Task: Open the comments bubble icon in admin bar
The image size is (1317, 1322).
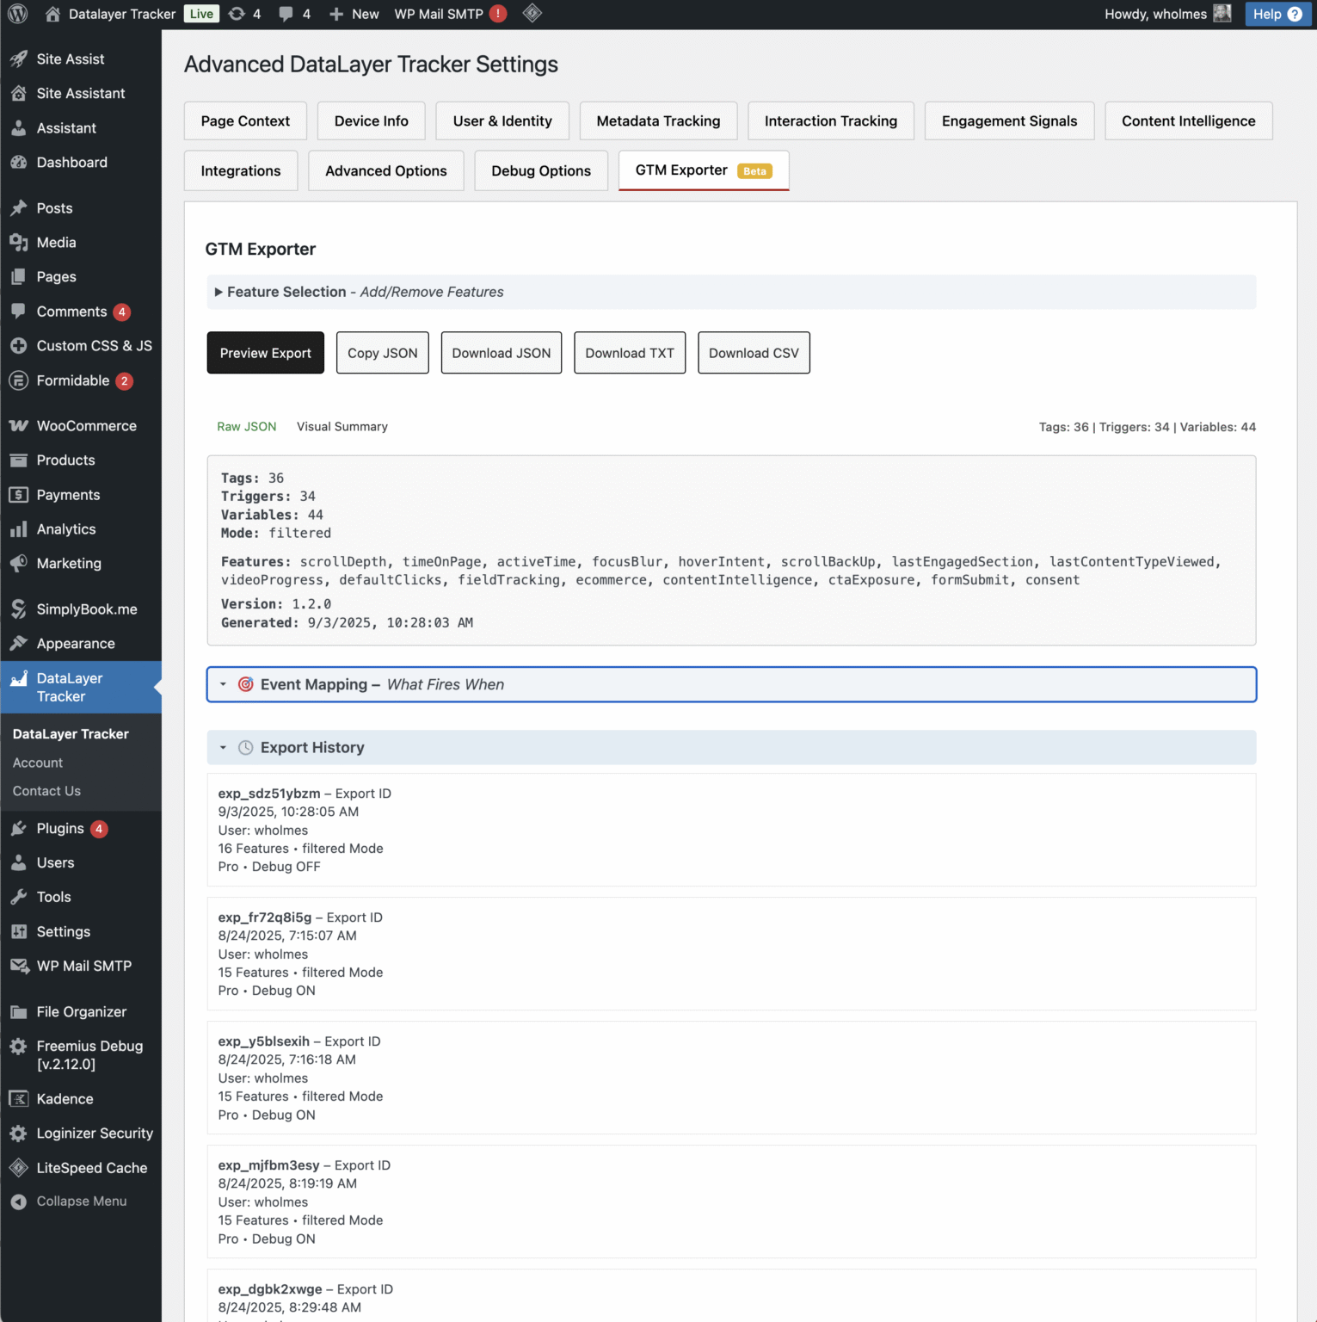Action: 286,14
